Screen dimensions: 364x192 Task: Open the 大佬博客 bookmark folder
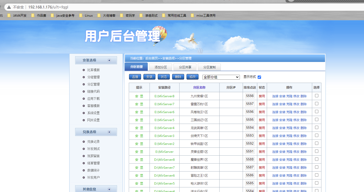click(x=106, y=15)
